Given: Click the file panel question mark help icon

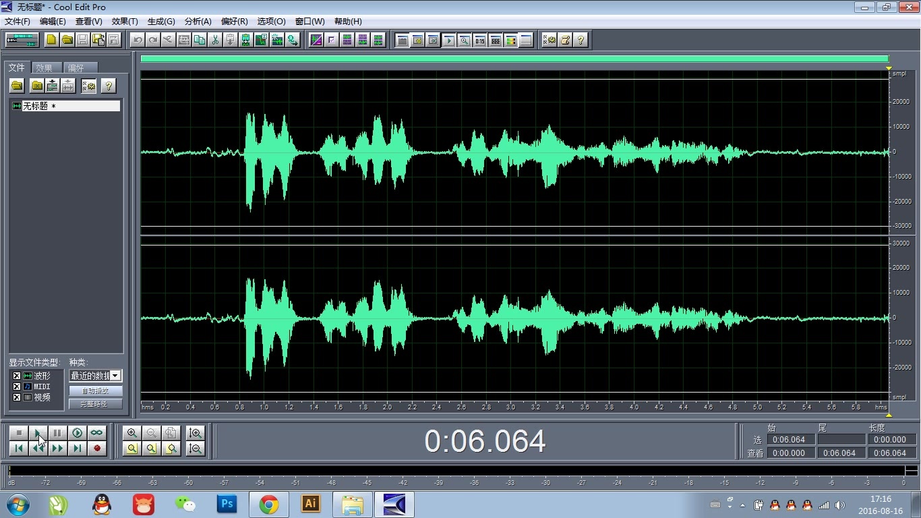Looking at the screenshot, I should [x=109, y=86].
